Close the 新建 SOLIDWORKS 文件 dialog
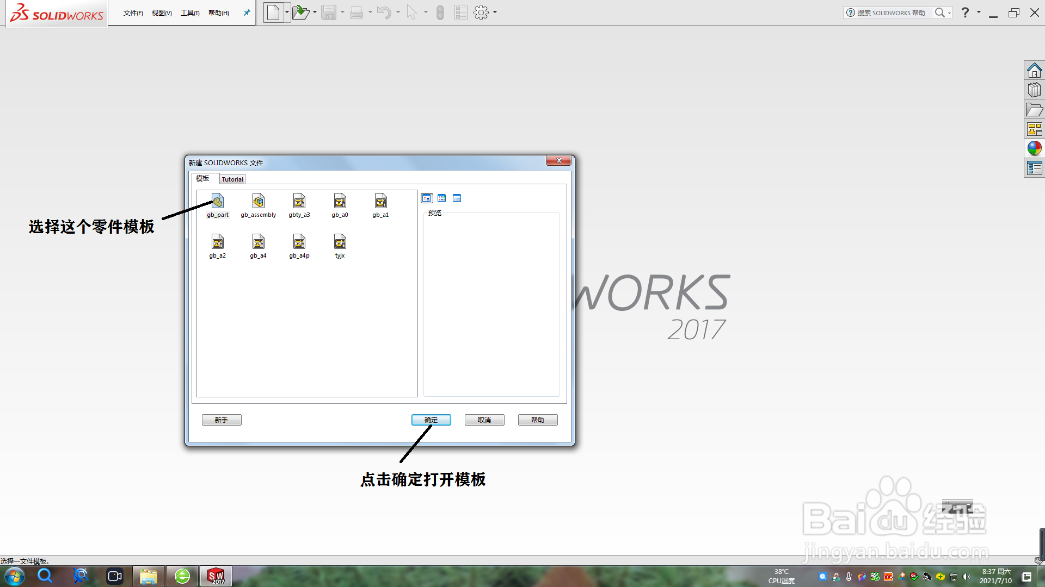Screen dimensions: 1045x587 pos(559,160)
